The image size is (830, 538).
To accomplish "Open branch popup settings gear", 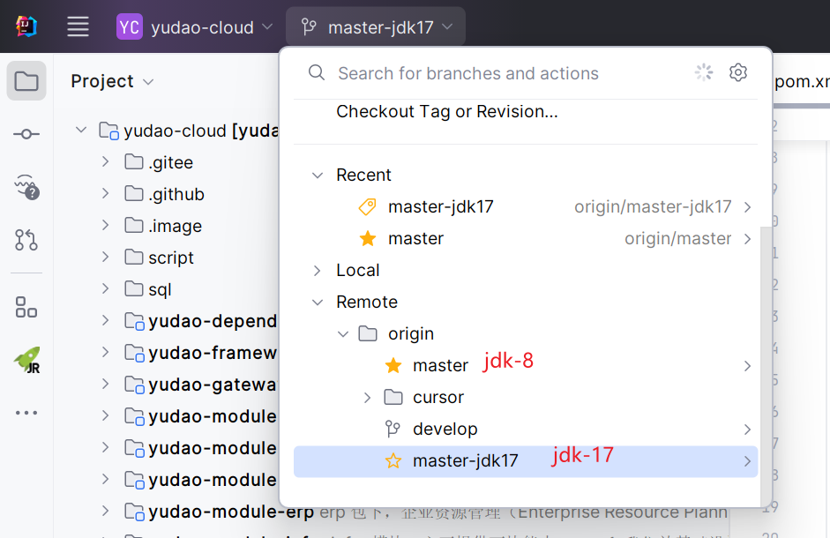I will (738, 72).
